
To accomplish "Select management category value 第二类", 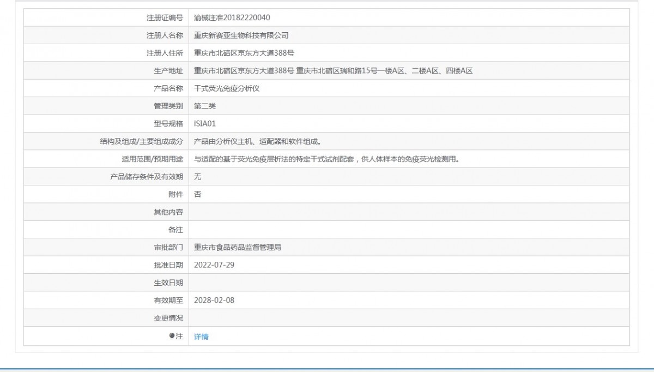I will coord(205,106).
